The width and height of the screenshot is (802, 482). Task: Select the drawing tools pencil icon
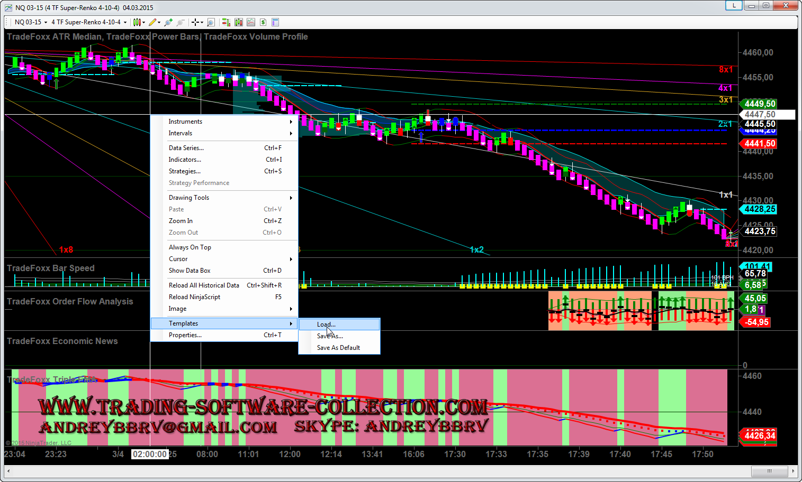pyautogui.click(x=152, y=22)
